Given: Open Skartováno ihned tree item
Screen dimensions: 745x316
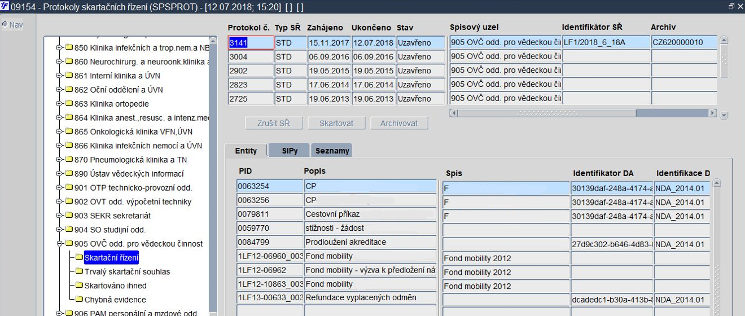Looking at the screenshot, I should click(115, 286).
